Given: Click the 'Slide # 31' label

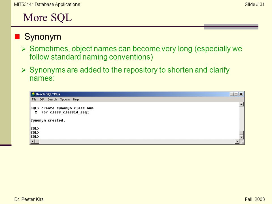Looking at the screenshot, I should click(254, 4).
